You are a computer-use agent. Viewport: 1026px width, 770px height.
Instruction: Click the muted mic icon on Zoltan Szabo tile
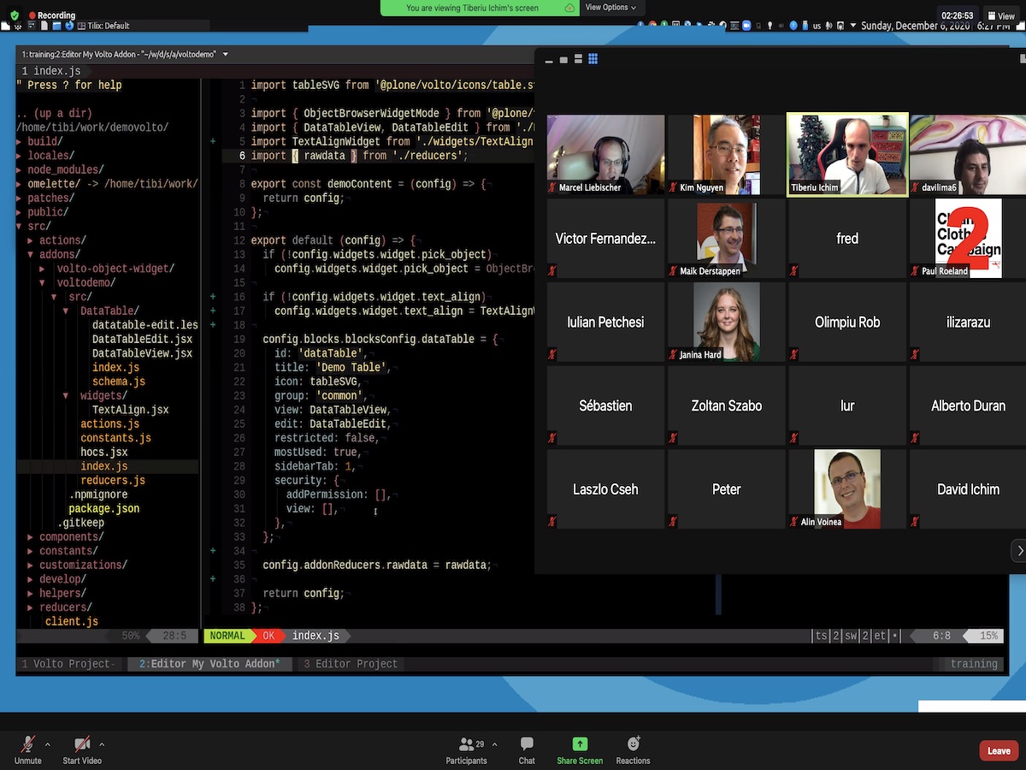[673, 438]
